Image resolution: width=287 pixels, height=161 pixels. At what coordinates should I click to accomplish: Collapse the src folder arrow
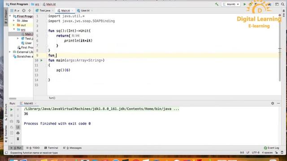pos(14,30)
